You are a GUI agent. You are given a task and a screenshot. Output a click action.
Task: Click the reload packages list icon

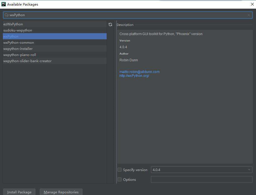coord(110,25)
